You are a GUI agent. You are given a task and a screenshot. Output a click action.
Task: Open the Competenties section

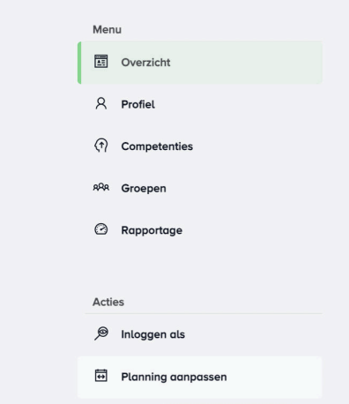tap(200, 146)
